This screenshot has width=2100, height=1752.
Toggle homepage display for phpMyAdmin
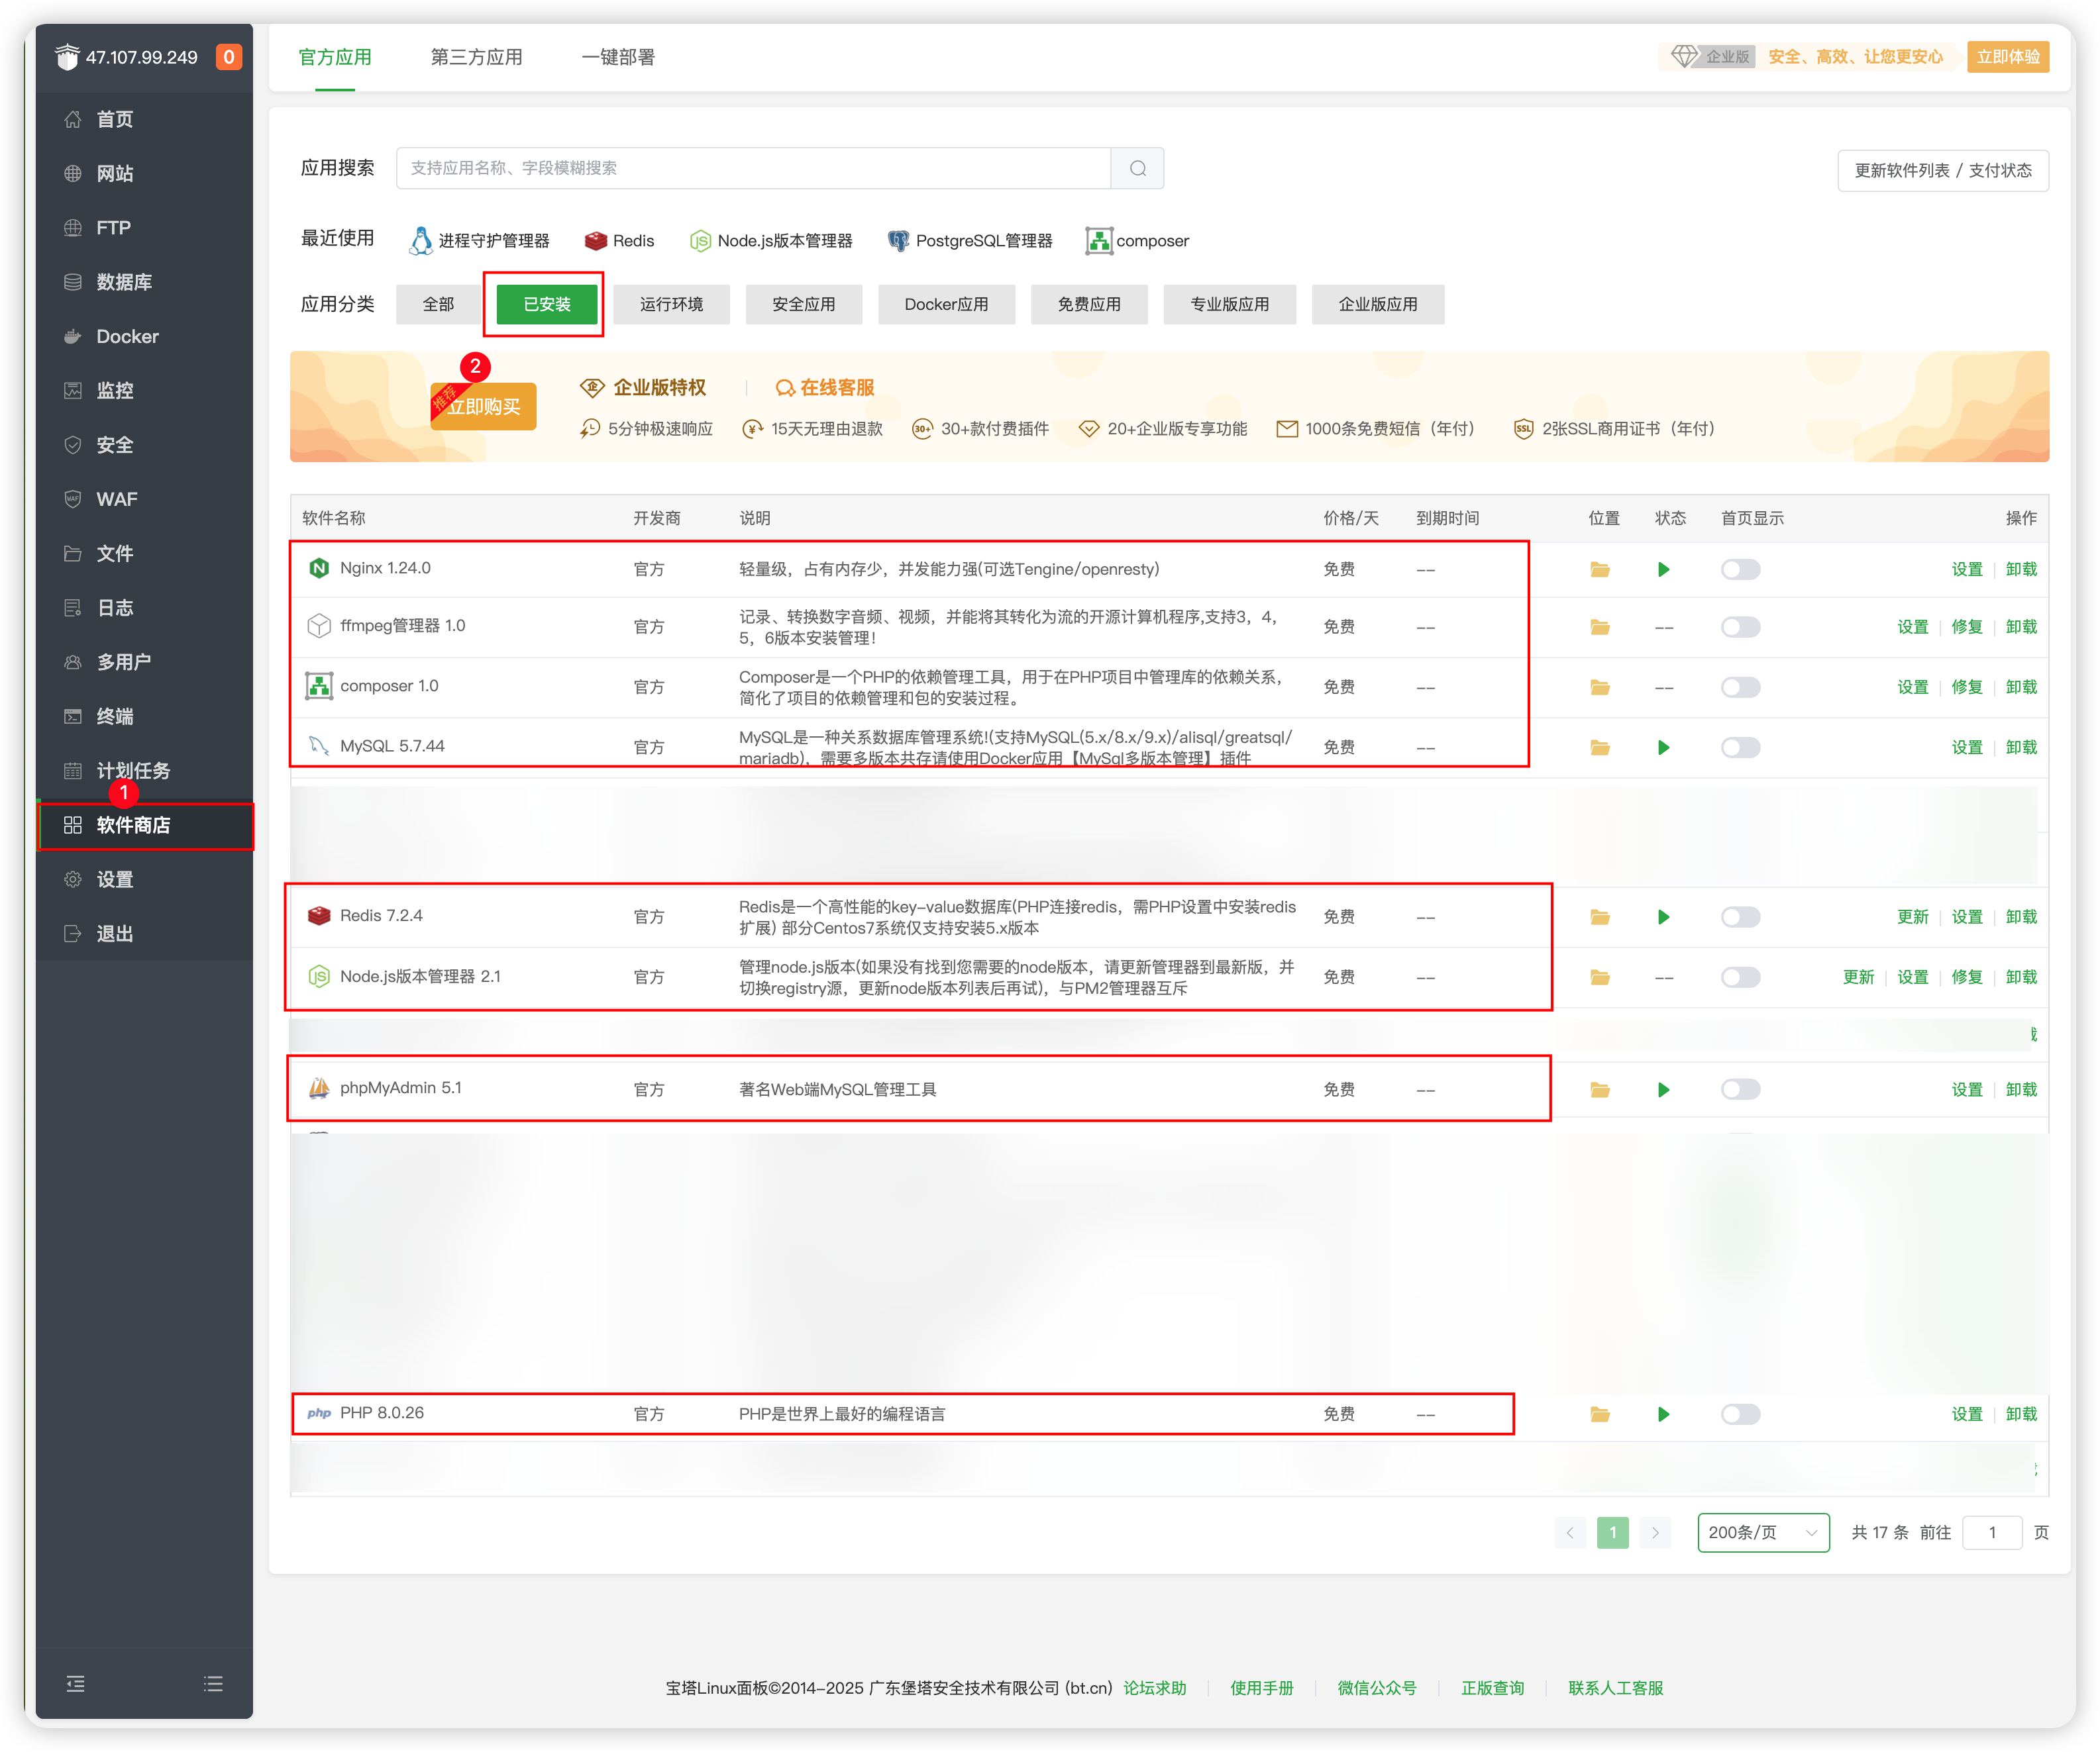[1740, 1089]
